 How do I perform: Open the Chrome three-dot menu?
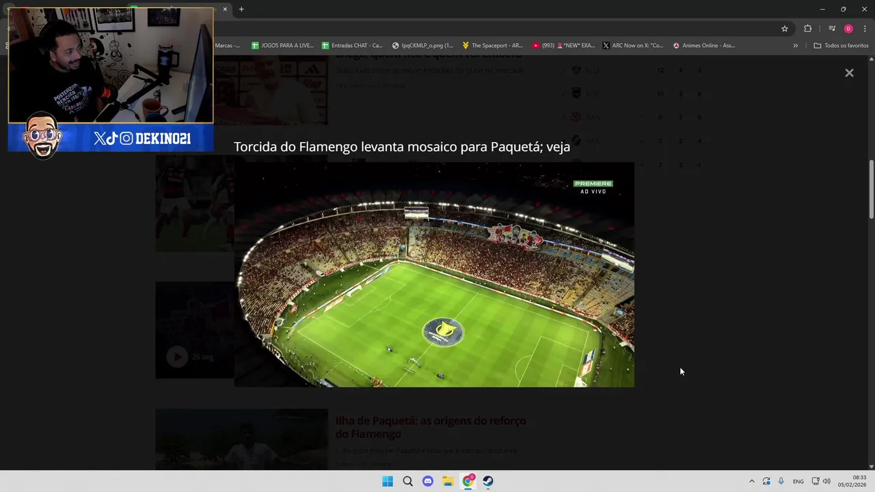[865, 29]
